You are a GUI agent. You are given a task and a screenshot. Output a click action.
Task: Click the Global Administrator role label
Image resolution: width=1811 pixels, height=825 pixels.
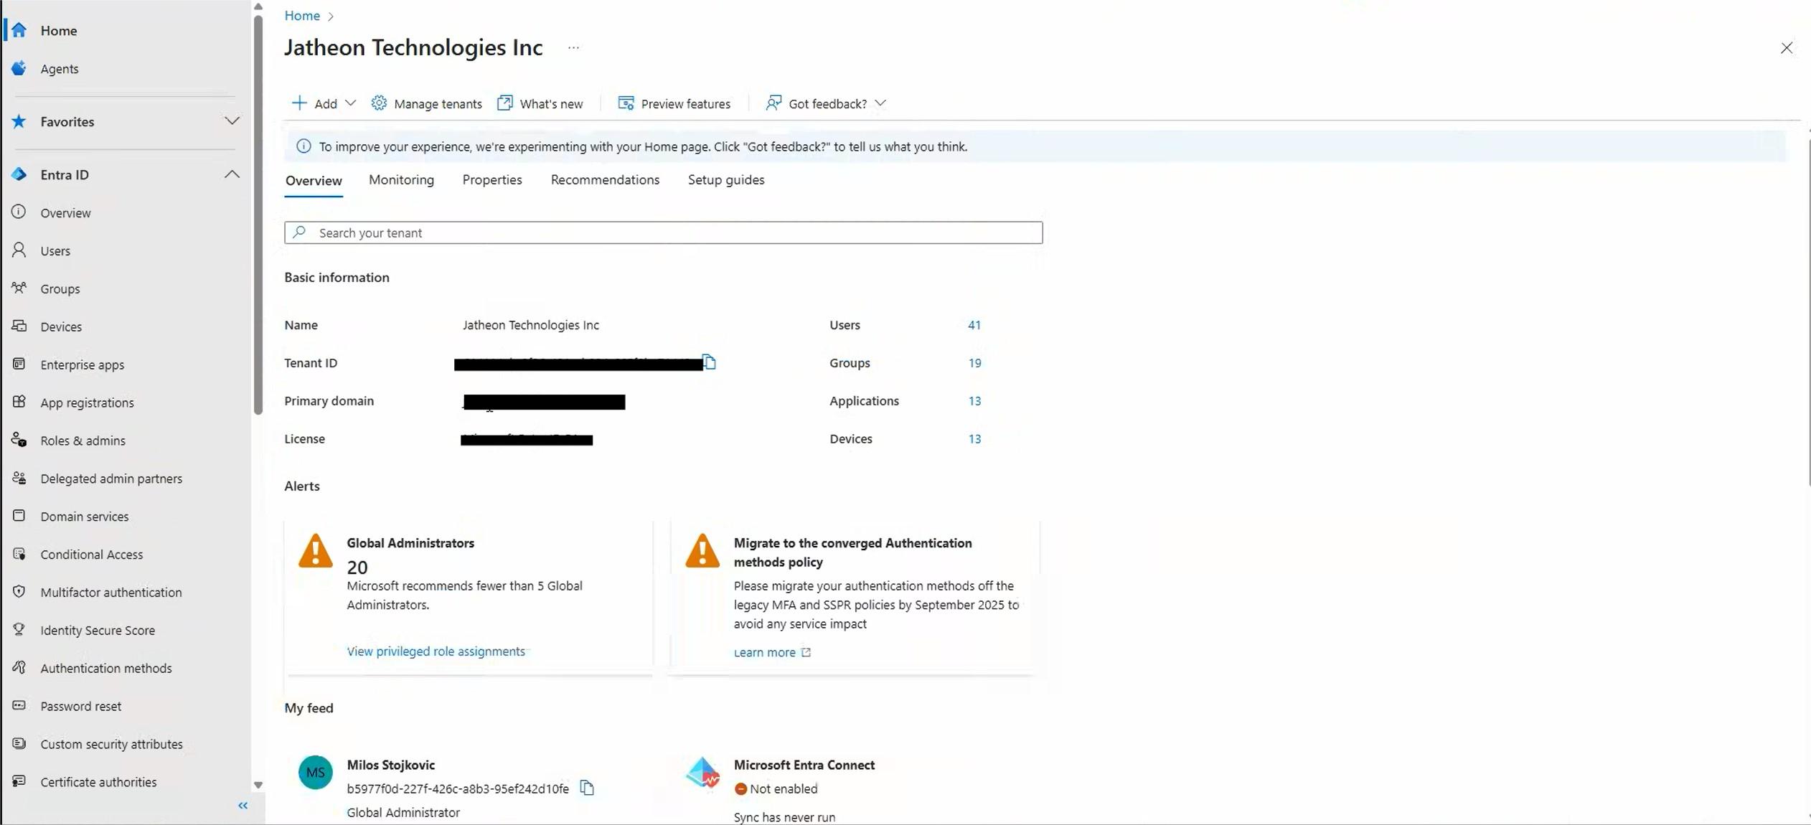403,812
